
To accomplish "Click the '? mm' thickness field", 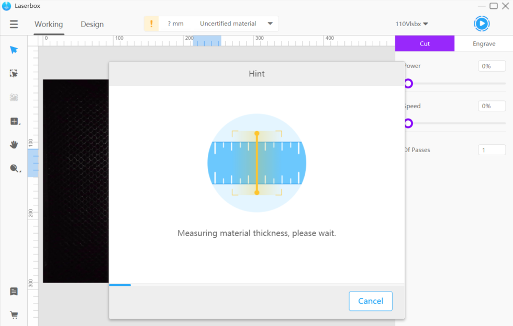I will pos(176,24).
